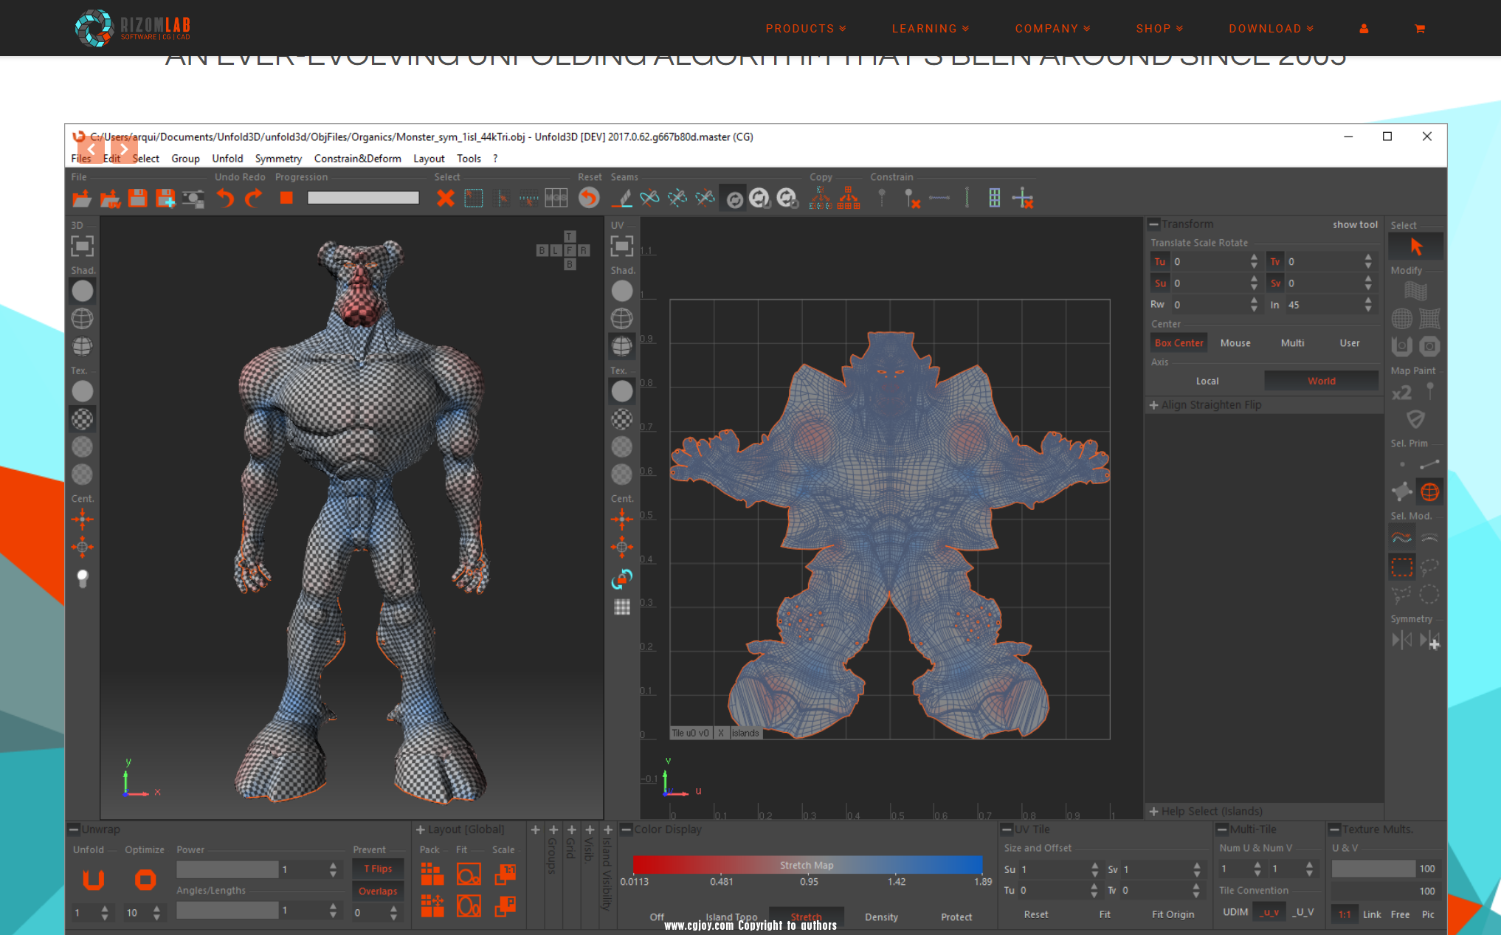Go to the next carousel slide
1501x935 pixels.
point(124,149)
